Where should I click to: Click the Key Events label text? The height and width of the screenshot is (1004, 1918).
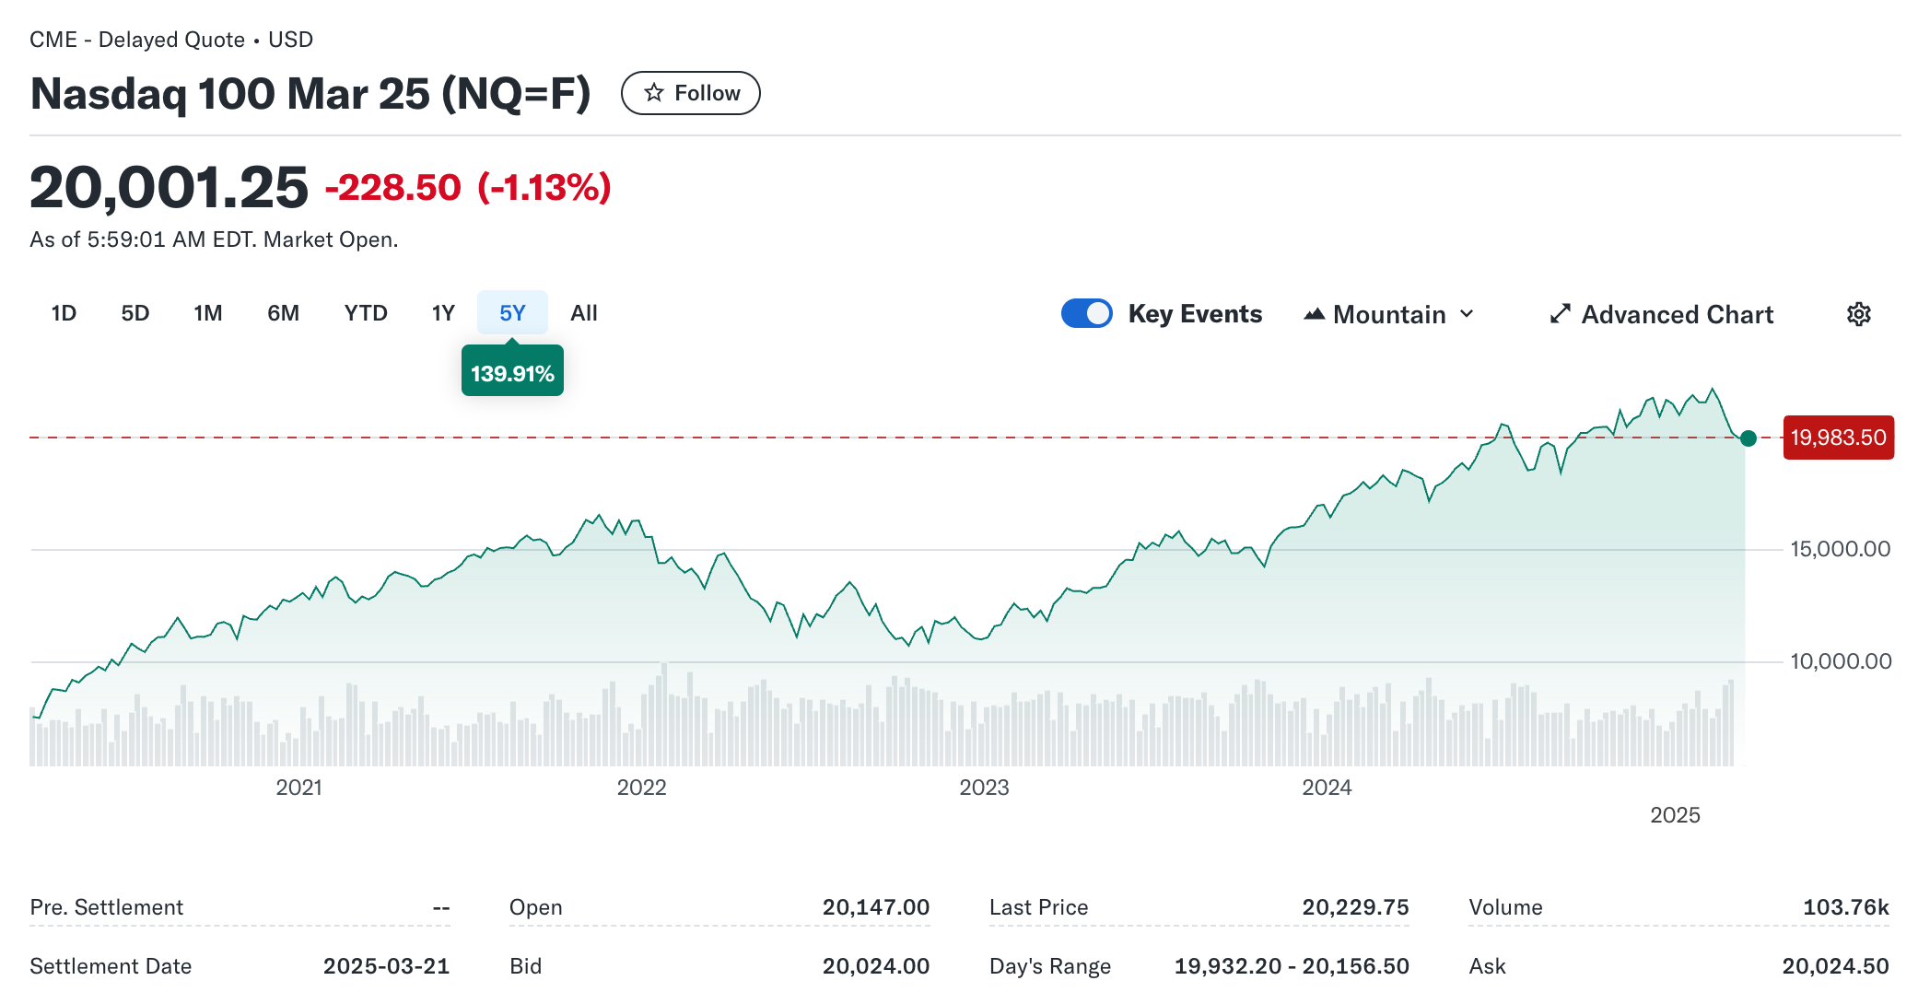coord(1195,314)
